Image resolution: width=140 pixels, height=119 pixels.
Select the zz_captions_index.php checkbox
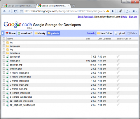click(4, 101)
